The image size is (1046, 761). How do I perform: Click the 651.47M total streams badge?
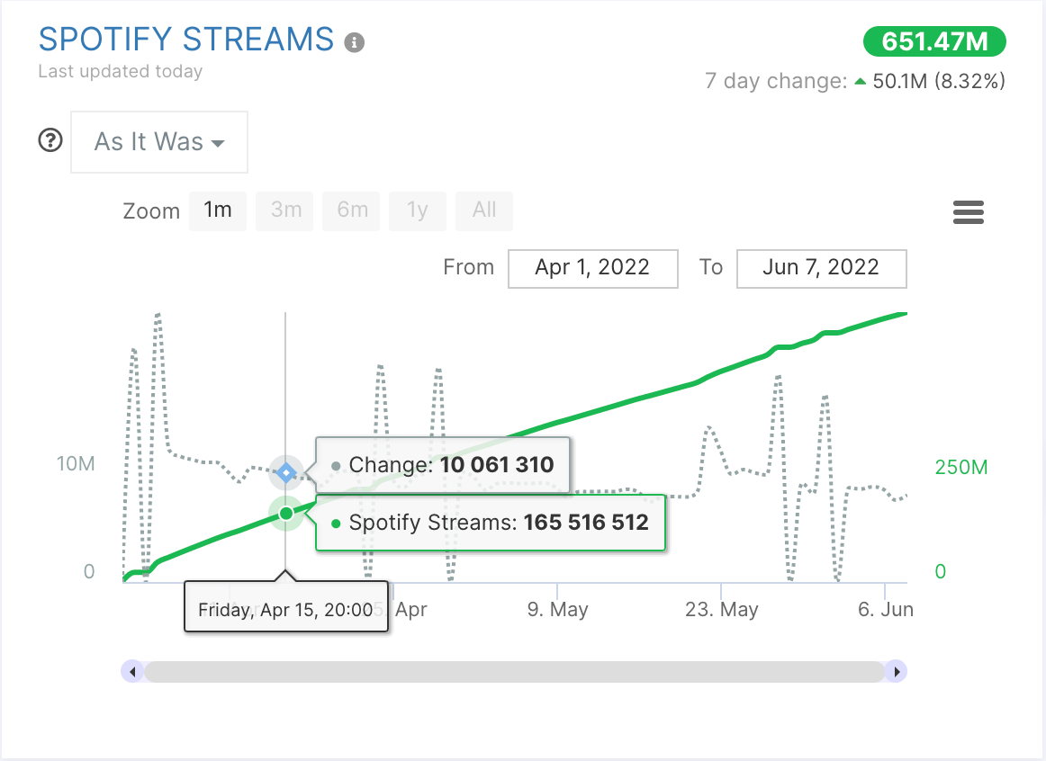coord(934,41)
